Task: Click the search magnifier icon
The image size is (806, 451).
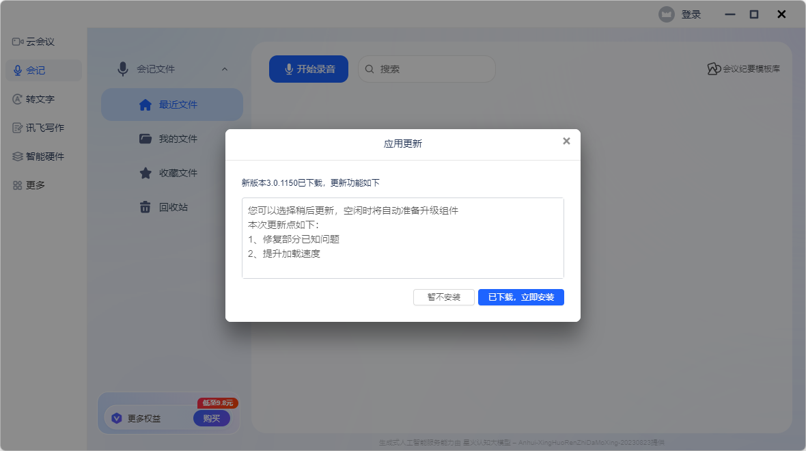Action: click(x=370, y=69)
